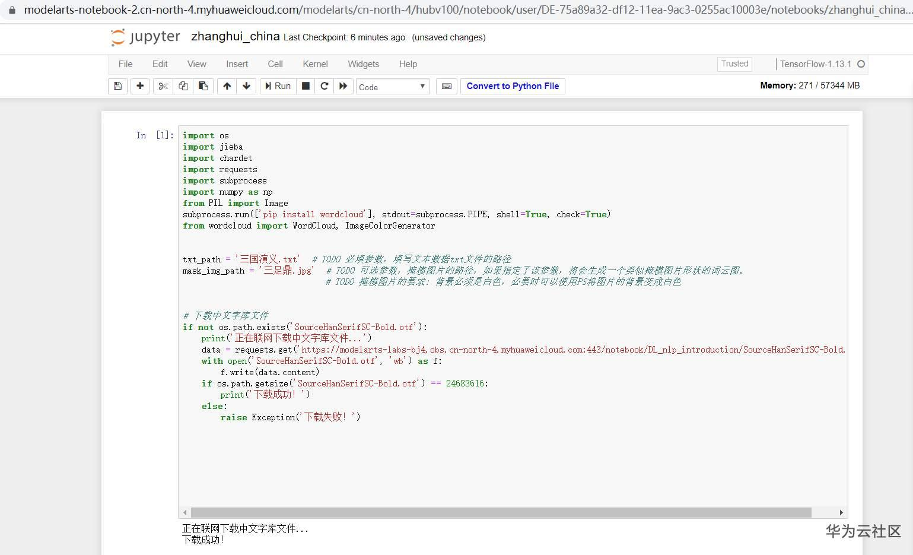Open the Cell menu
The width and height of the screenshot is (913, 555).
(x=275, y=64)
